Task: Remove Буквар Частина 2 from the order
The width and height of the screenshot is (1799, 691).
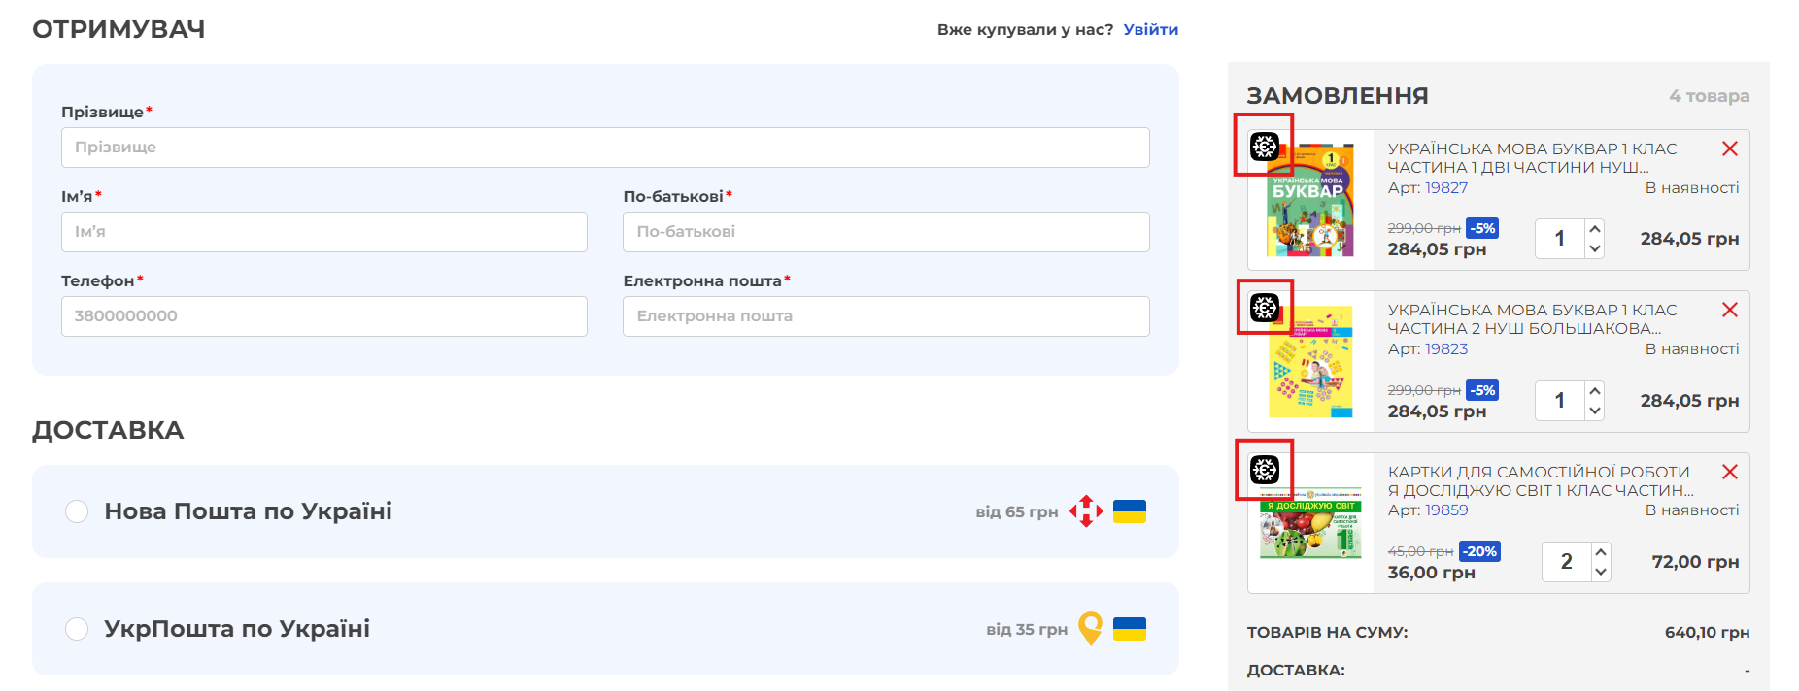Action: tap(1729, 310)
